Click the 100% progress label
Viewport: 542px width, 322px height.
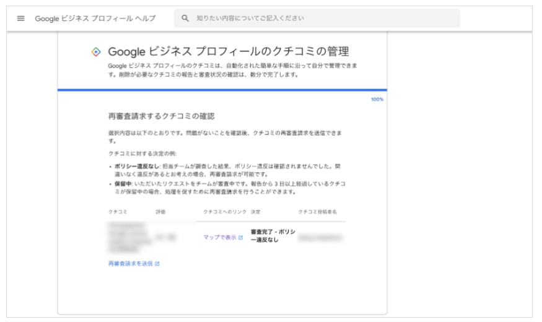click(x=377, y=100)
